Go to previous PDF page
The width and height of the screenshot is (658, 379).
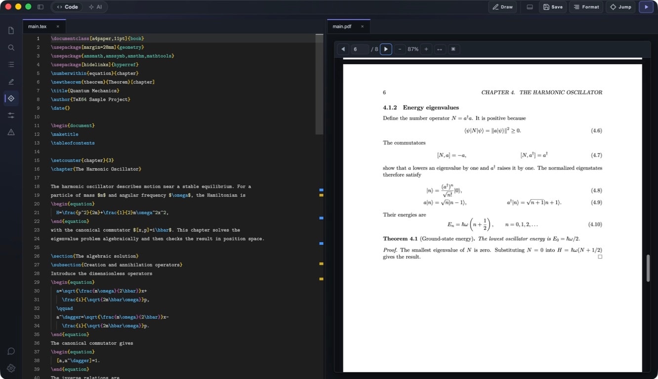(343, 49)
